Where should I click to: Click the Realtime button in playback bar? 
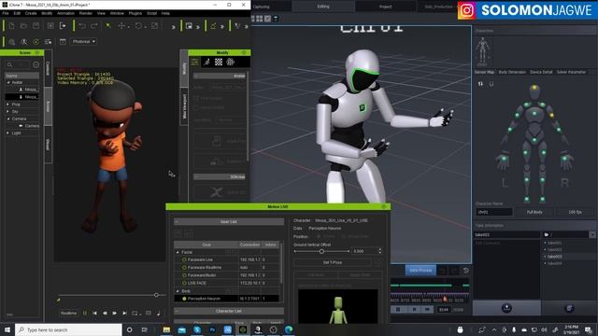click(x=68, y=314)
